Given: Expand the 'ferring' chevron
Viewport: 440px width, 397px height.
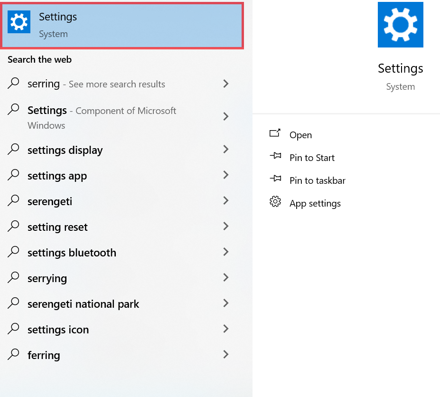Looking at the screenshot, I should pos(226,354).
